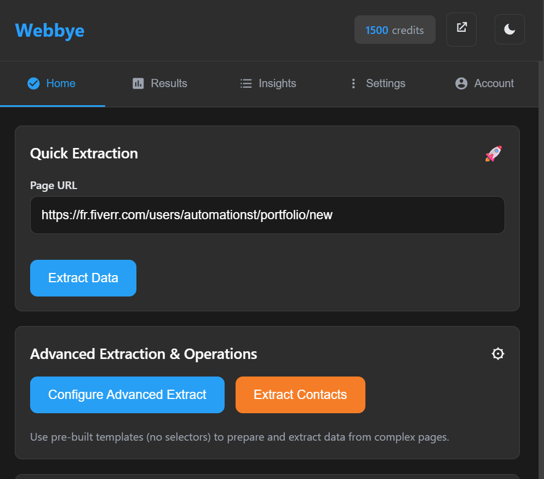Viewport: 544px width, 479px height.
Task: Click the rocket icon in Quick Extraction
Action: 494,153
